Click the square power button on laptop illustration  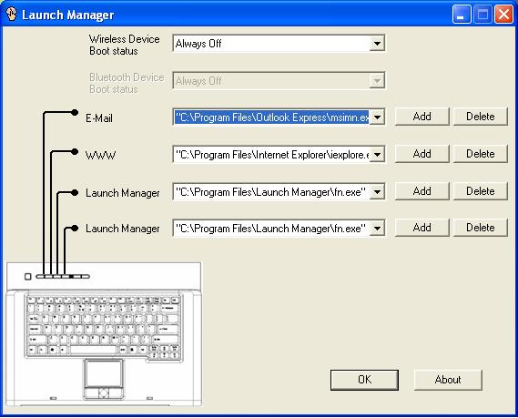[27, 276]
